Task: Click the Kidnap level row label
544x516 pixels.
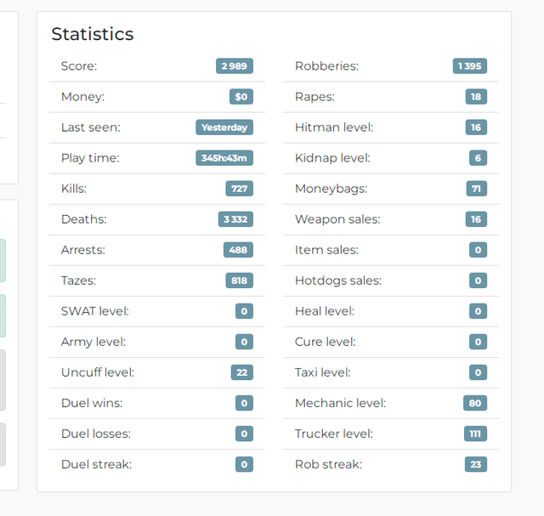Action: (x=332, y=158)
